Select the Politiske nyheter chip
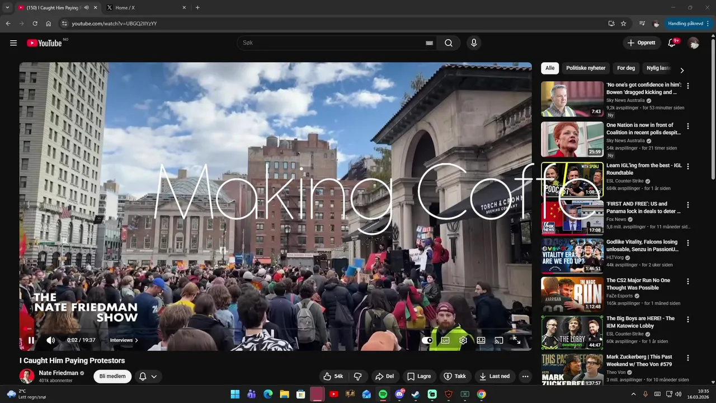Image resolution: width=716 pixels, height=403 pixels. pos(586,68)
